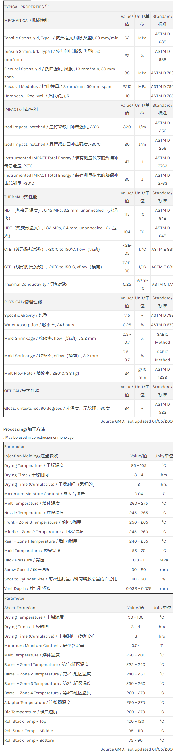The width and height of the screenshot is (173, 752).
Task: Click the Nozzle Temperature row label
Action: click(x=34, y=513)
